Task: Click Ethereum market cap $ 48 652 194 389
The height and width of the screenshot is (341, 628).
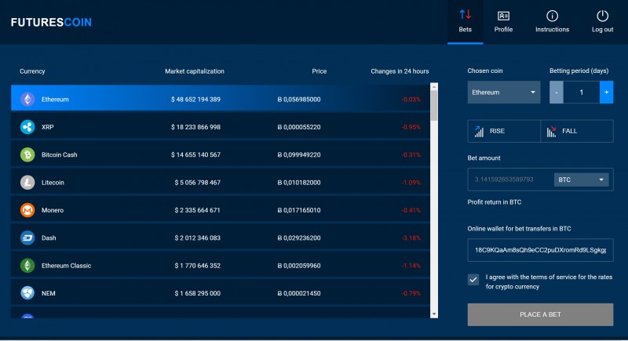Action: coord(195,99)
